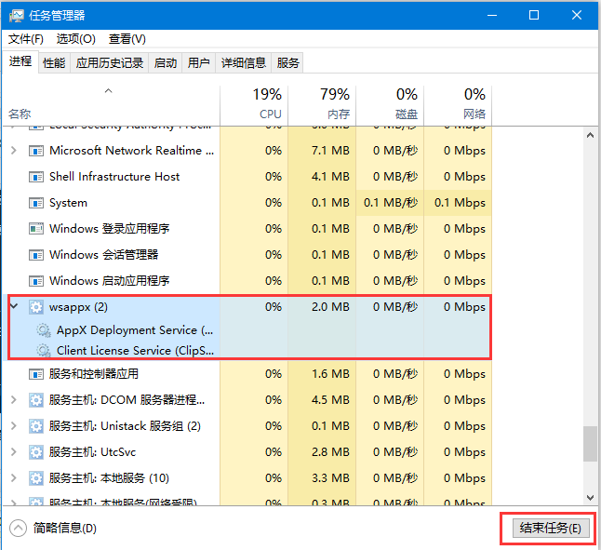601x550 pixels.
Task: Sort by the CPU column header
Action: 254,106
